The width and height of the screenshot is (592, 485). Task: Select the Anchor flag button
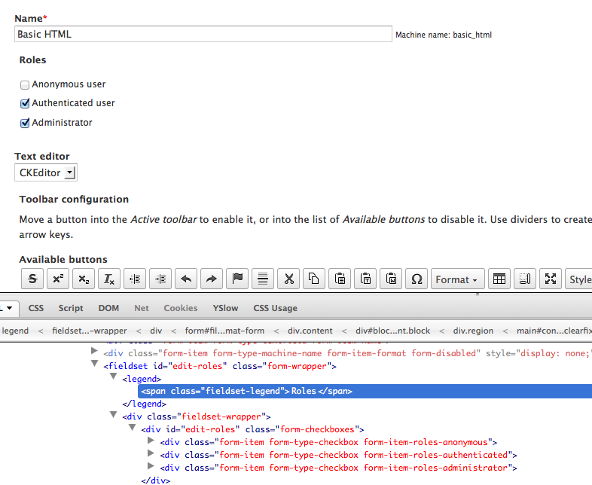237,279
